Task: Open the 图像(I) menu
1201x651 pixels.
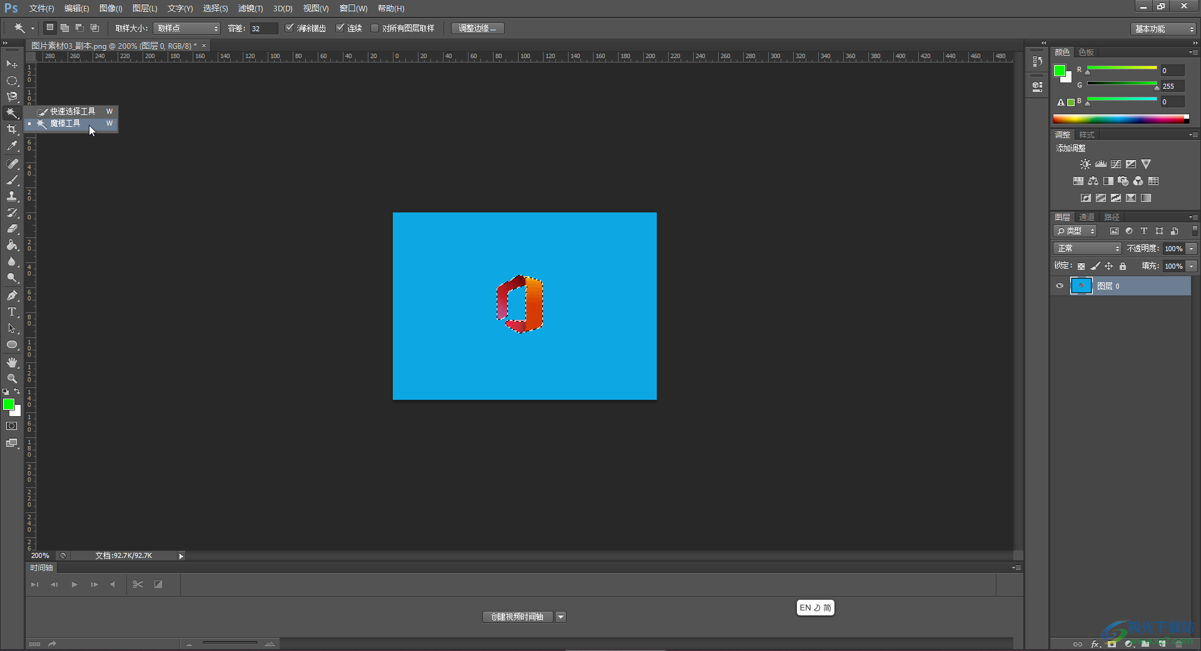Action: pyautogui.click(x=111, y=9)
